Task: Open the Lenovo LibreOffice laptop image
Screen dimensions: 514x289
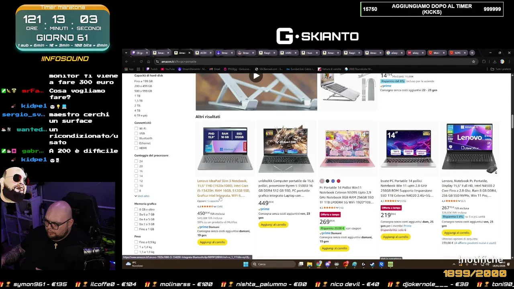Action: (469, 149)
